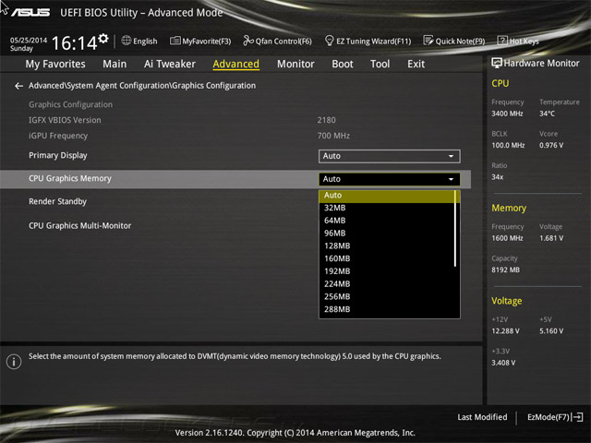Select the CPU Graphics Multi-Monitor setting
Screen dimensions: 591x443
coord(80,225)
